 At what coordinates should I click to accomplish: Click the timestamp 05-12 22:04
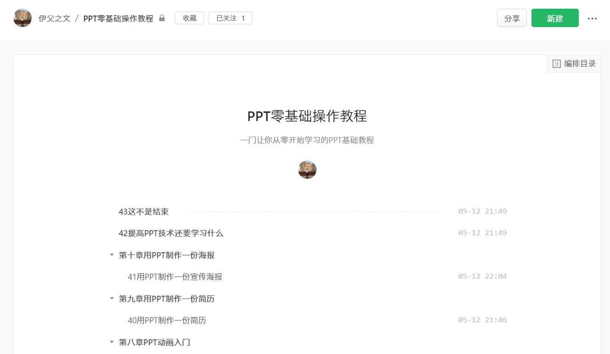(482, 277)
